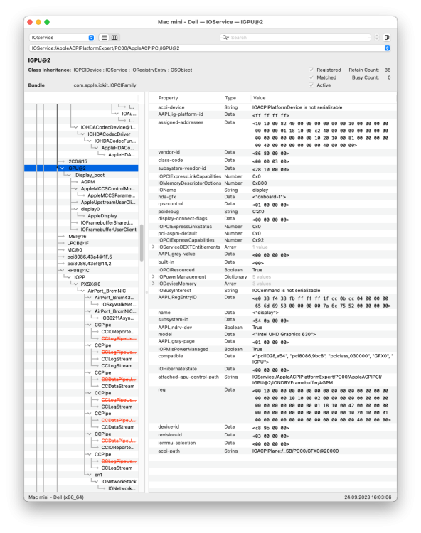
Task: Click the green zoom window button
Action: (x=47, y=22)
